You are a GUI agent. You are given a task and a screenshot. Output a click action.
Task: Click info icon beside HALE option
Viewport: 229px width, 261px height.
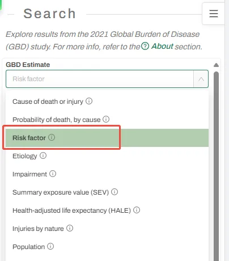click(137, 210)
